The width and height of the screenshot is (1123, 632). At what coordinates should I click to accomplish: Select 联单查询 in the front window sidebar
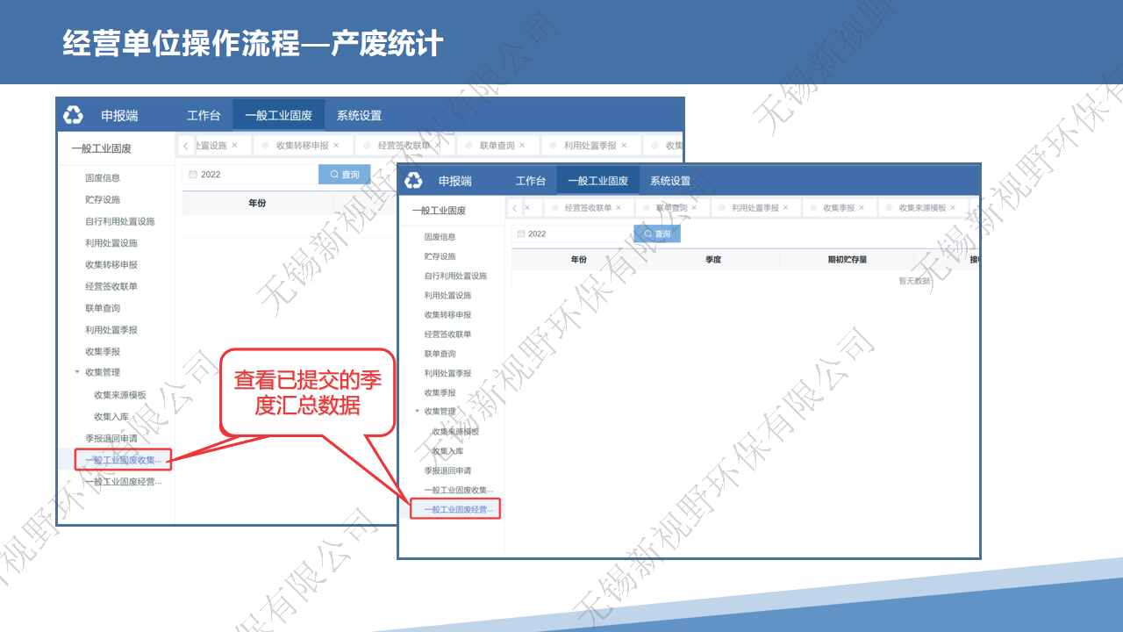tap(440, 354)
